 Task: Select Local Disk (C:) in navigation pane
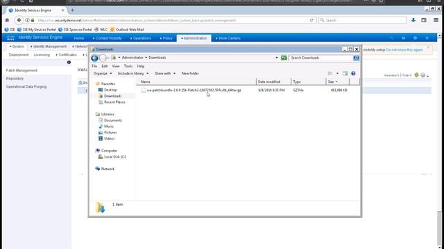112,157
